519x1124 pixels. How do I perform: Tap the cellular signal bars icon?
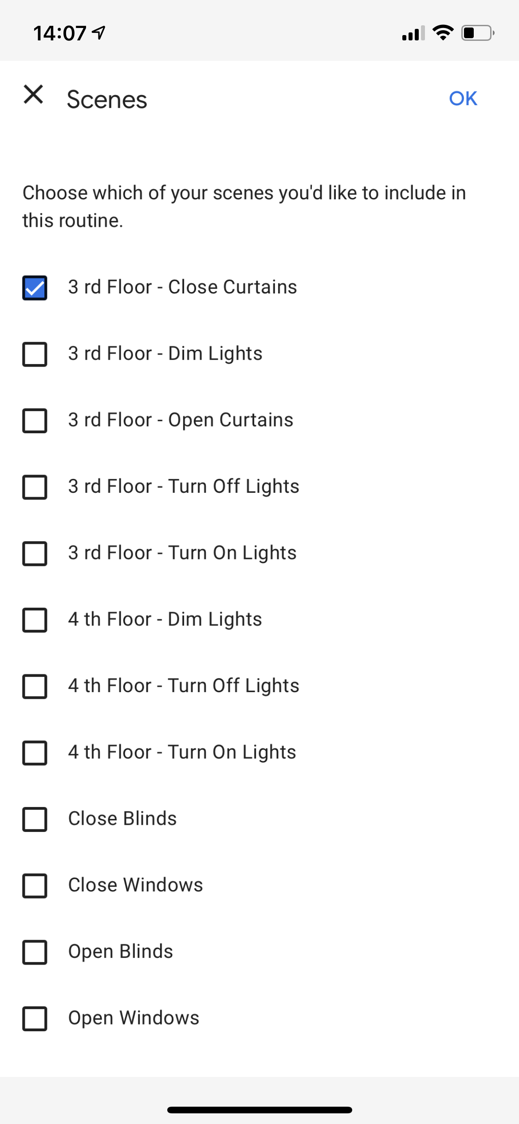[413, 33]
